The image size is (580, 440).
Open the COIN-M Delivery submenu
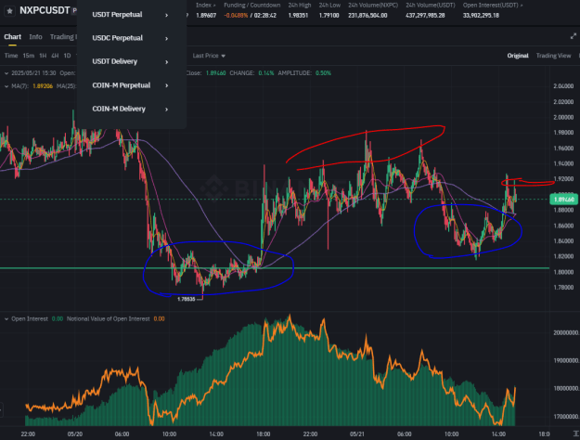[130, 109]
